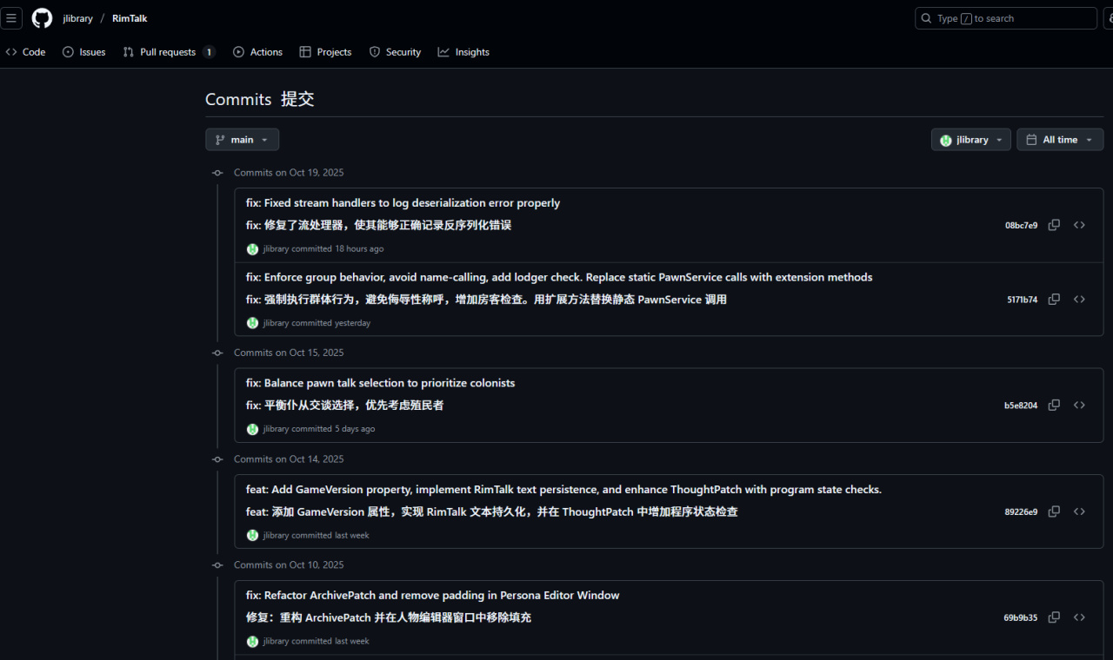Click jlibrary avatar on 69b9b35 commit row

tap(252, 642)
